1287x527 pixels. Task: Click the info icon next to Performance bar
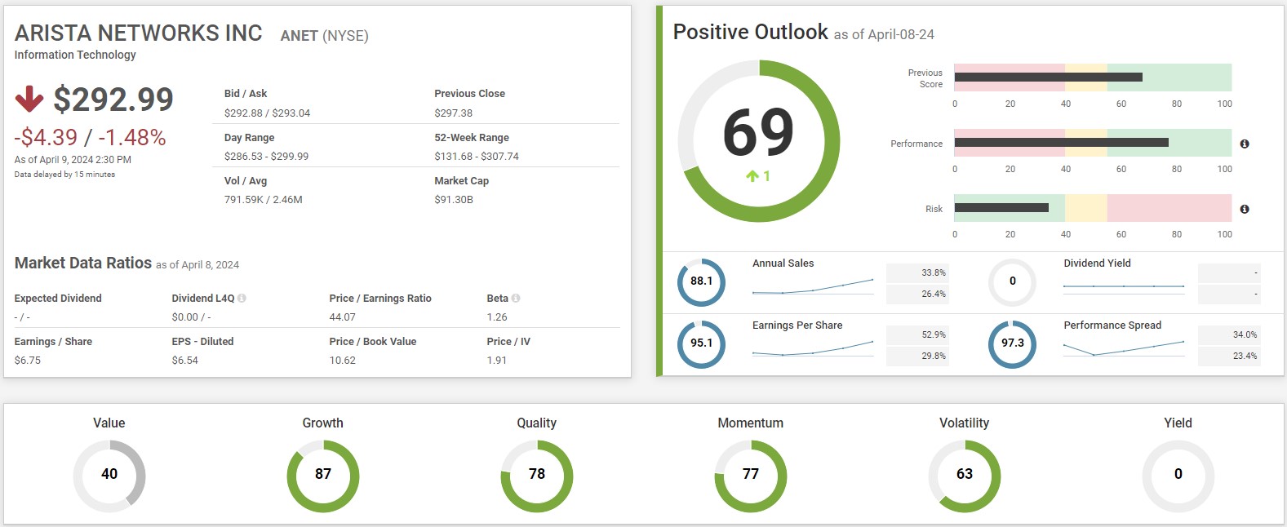click(1245, 144)
